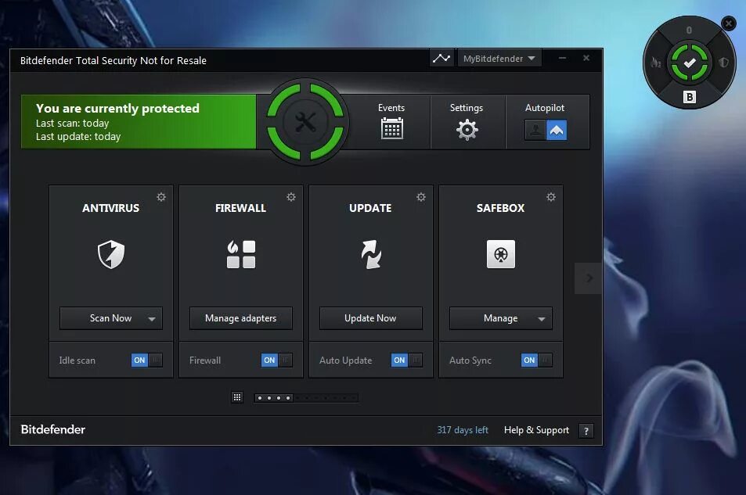
Task: Expand the MyBitdefender dropdown
Action: click(x=499, y=59)
